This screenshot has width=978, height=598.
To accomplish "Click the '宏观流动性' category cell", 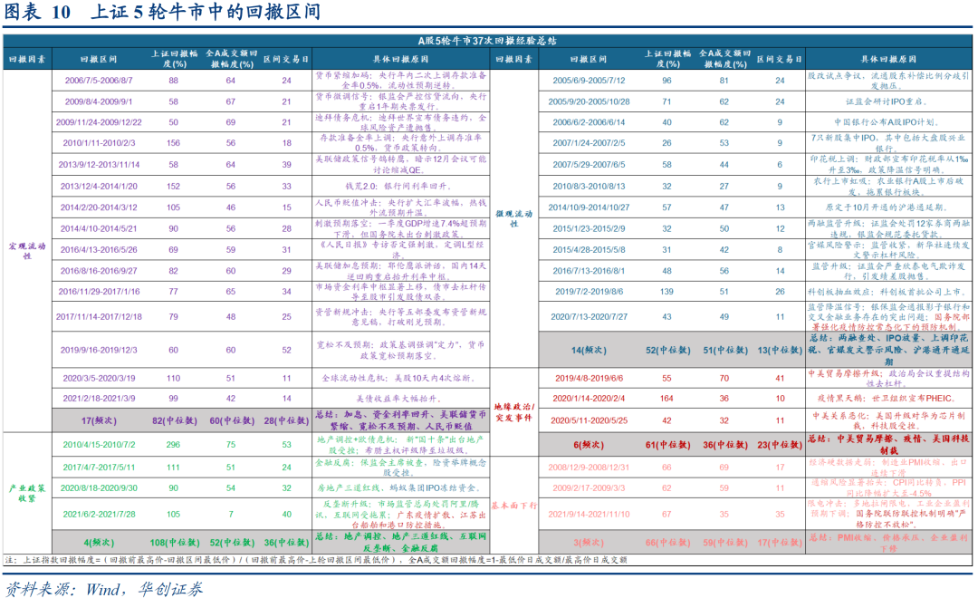I will tap(27, 249).
